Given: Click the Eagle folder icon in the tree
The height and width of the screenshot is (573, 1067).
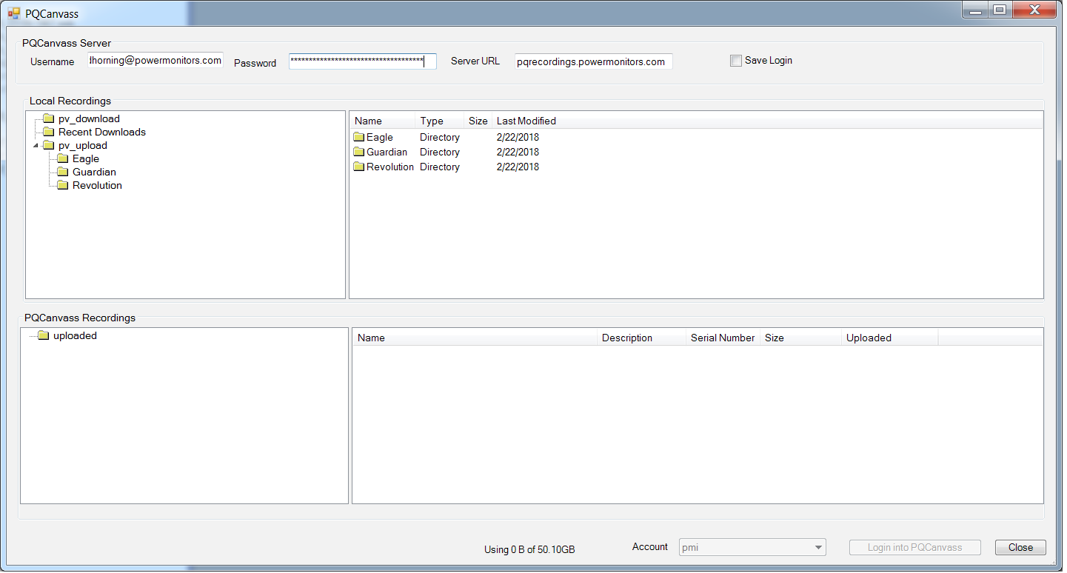Looking at the screenshot, I should [x=63, y=158].
